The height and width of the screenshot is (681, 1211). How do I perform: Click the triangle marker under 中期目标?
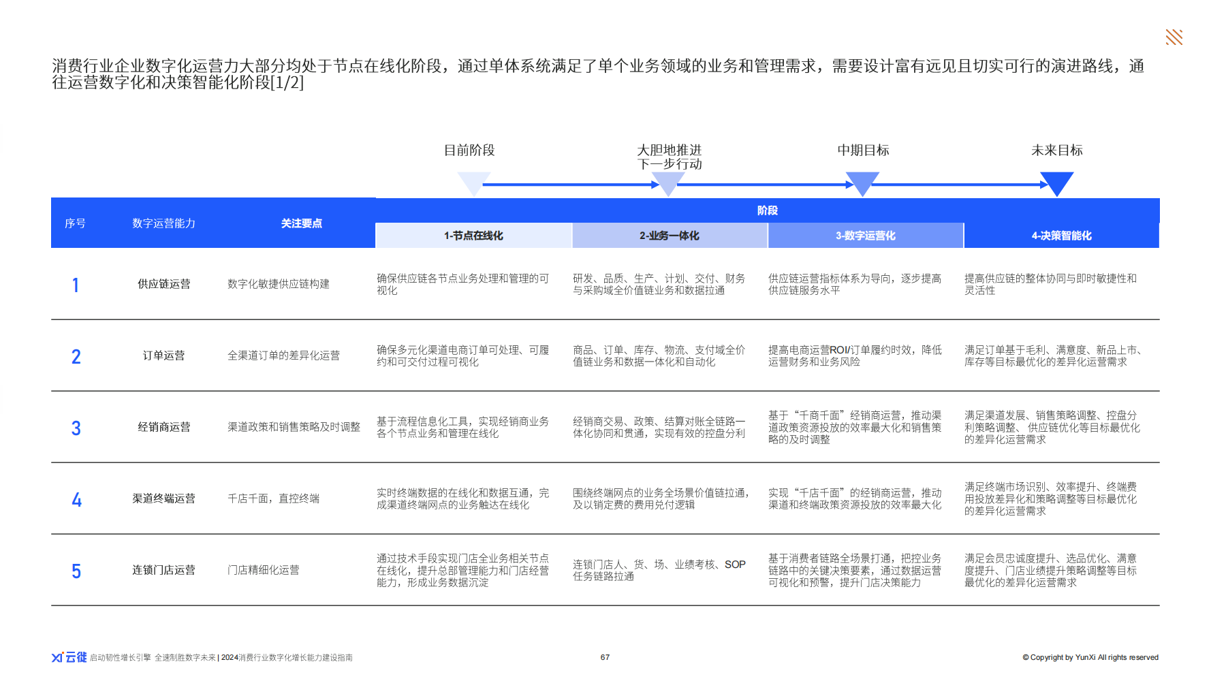click(x=862, y=183)
